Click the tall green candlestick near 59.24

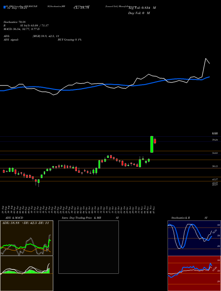point(152,144)
